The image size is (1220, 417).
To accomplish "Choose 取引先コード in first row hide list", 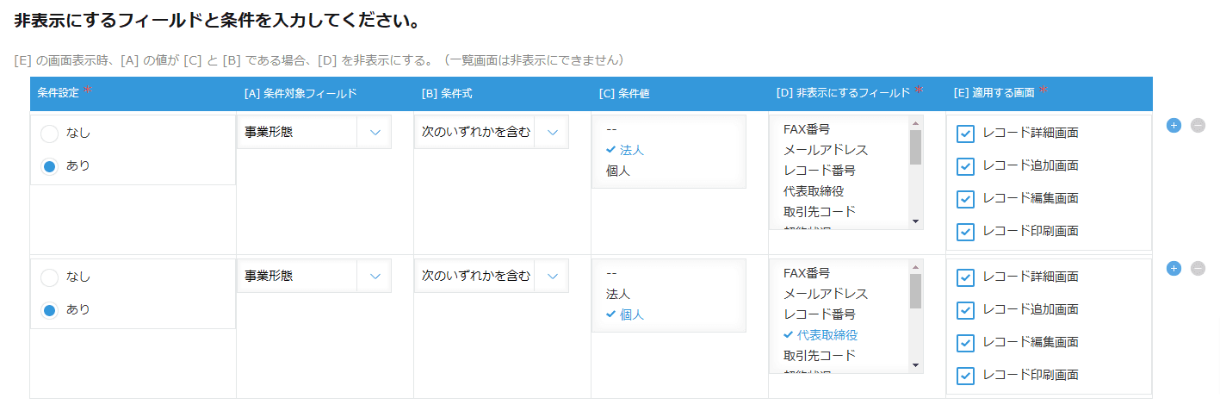I will click(820, 212).
